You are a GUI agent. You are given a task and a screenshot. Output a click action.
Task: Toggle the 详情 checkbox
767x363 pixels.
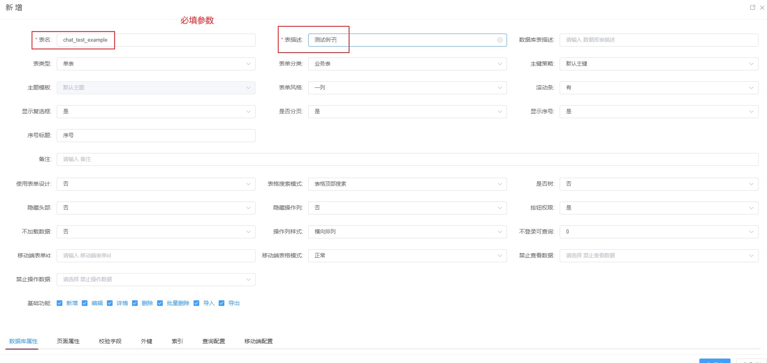point(110,303)
